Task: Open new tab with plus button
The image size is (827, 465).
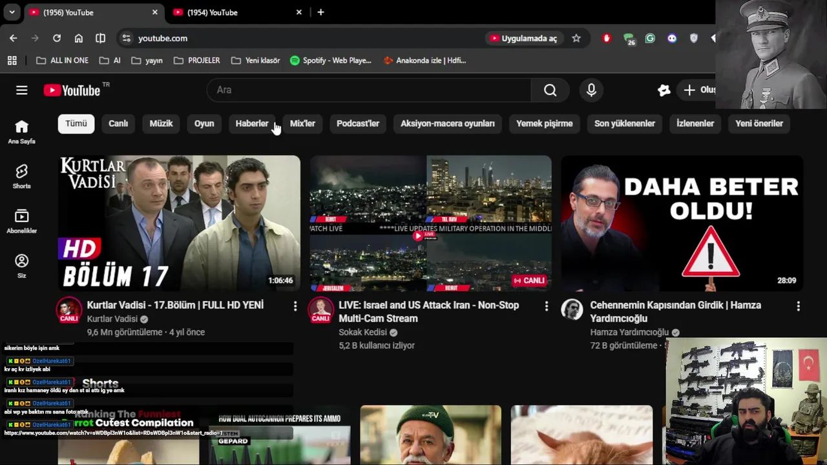Action: pos(320,12)
